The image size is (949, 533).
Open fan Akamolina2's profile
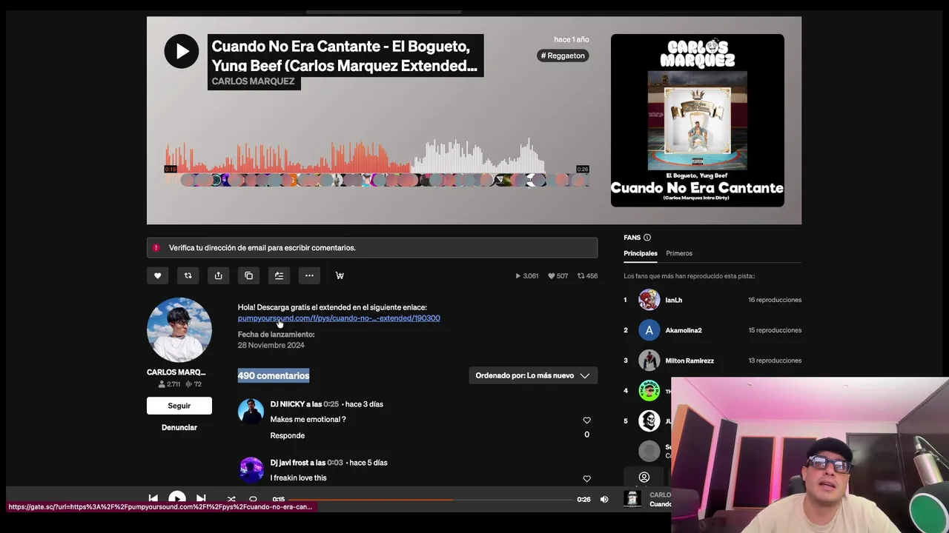tap(684, 330)
